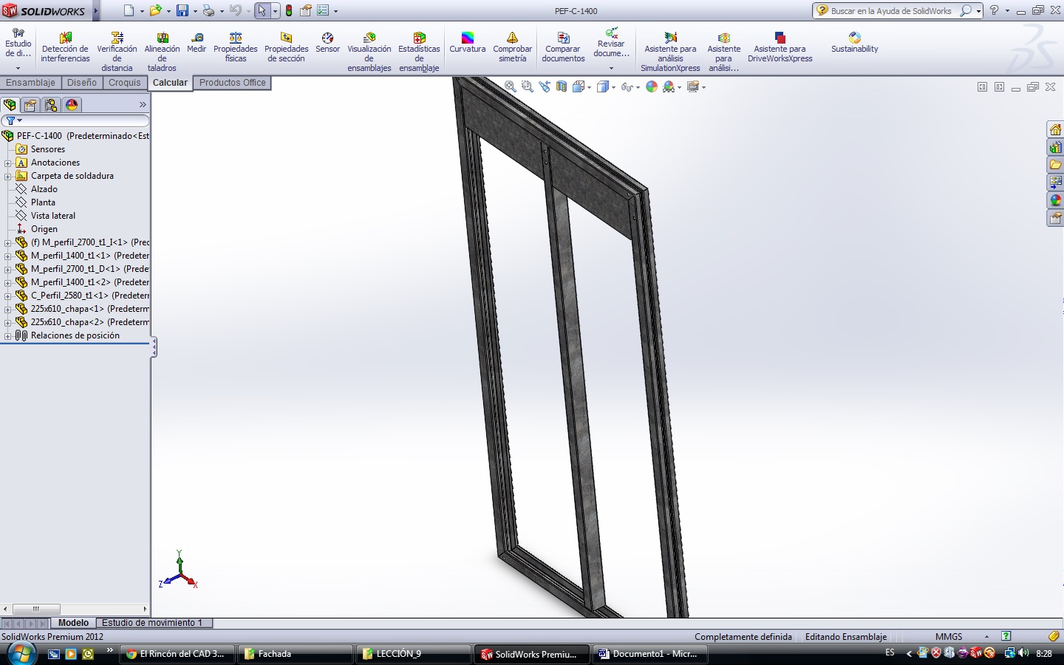The height and width of the screenshot is (665, 1064).
Task: Open the view orientation dropdown
Action: [589, 87]
